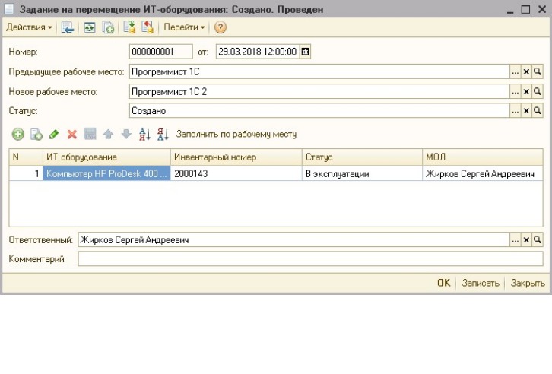Open Ответственный record with magnifier icon
Screen dimensions: 552x374
tap(538, 240)
